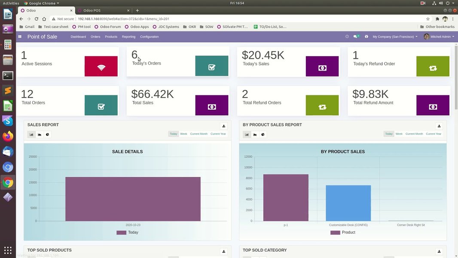Toggle the Product legend in By Product Sales chart
This screenshot has height=258, width=458.
point(342,232)
